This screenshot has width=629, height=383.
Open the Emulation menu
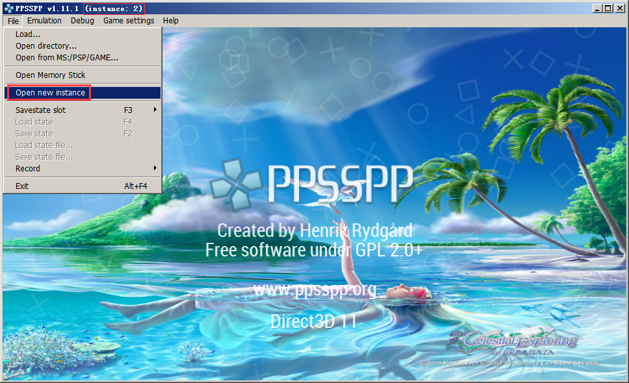point(44,21)
